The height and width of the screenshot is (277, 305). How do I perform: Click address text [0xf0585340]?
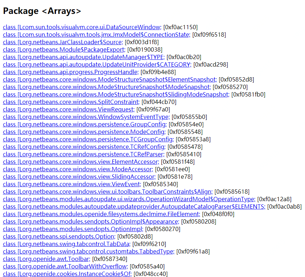160,184
